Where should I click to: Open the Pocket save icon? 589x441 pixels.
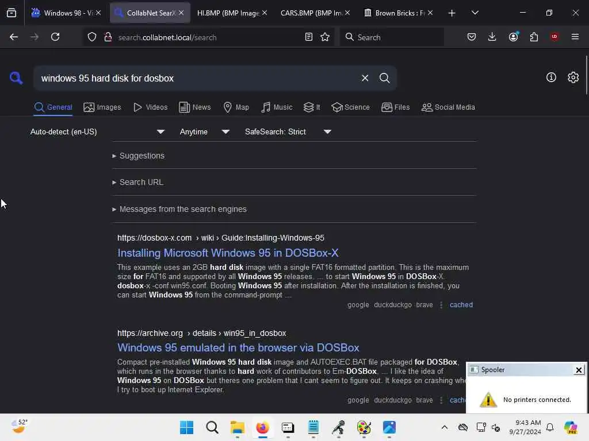coord(472,37)
